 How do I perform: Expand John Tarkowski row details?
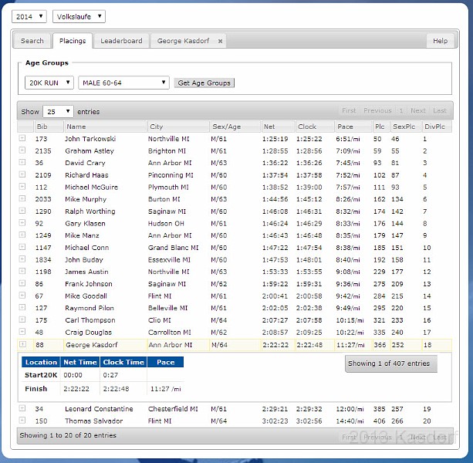[22, 139]
